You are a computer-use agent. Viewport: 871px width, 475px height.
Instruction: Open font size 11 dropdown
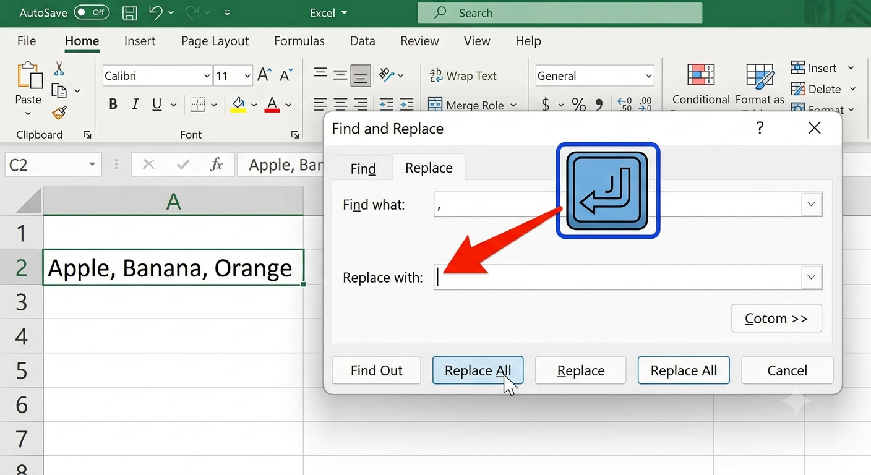pos(247,76)
